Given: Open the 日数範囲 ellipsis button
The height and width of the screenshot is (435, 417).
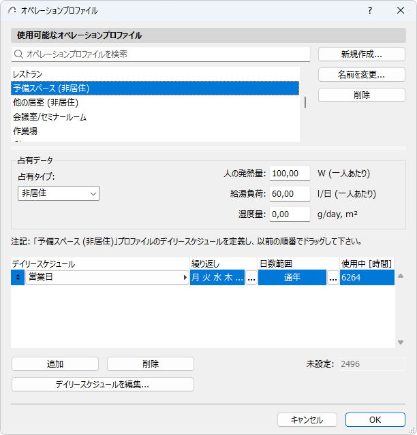Looking at the screenshot, I should point(333,278).
